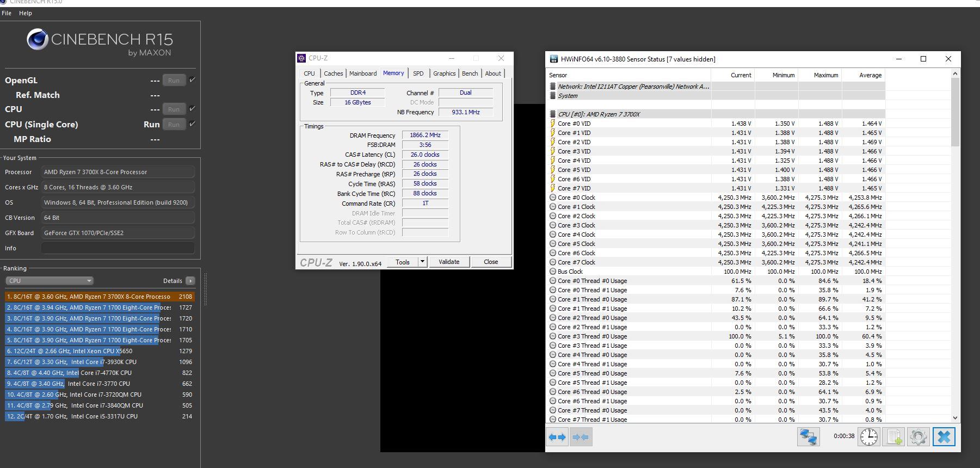Toggle the OpenGL test checkmark
This screenshot has height=468, width=980.
point(192,80)
